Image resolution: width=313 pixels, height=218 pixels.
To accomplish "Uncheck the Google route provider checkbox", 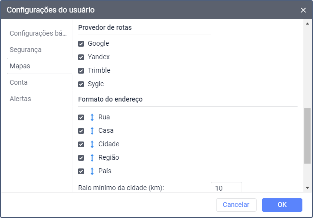I will point(82,44).
